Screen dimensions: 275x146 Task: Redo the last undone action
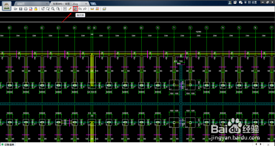pos(85,9)
